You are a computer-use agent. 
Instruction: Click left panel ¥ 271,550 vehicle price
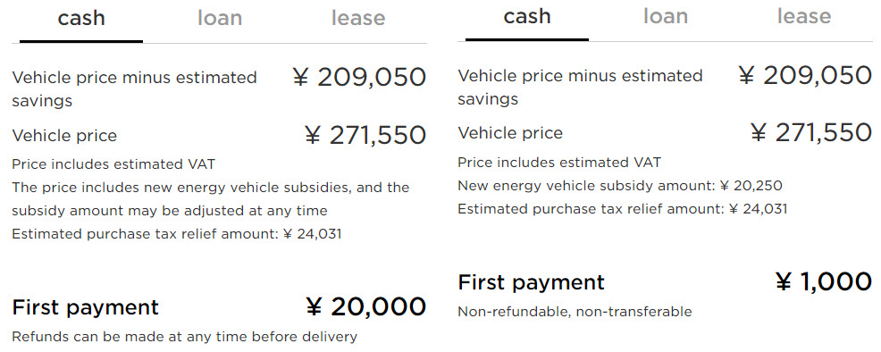[365, 135]
